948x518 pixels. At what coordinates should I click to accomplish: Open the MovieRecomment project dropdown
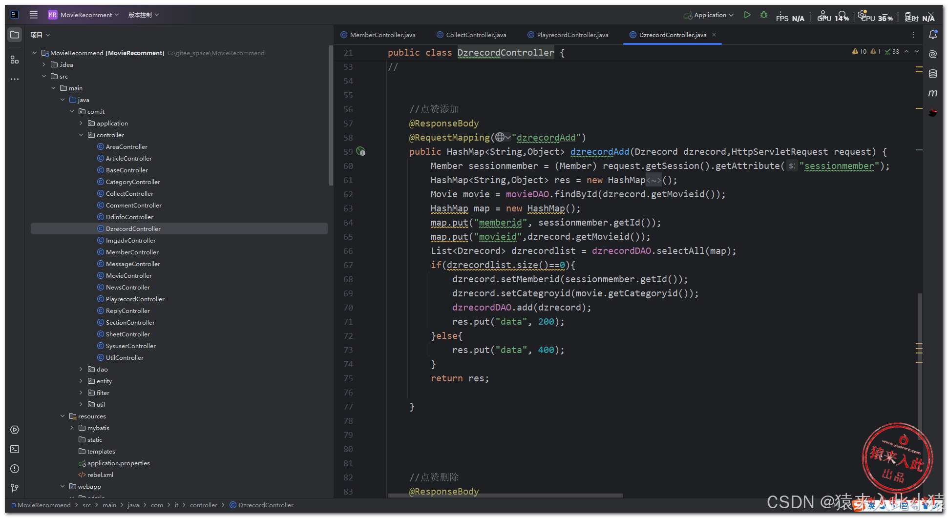84,15
